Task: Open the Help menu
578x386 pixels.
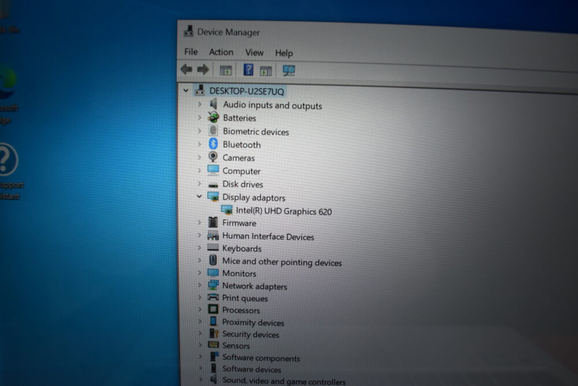Action: [x=284, y=53]
